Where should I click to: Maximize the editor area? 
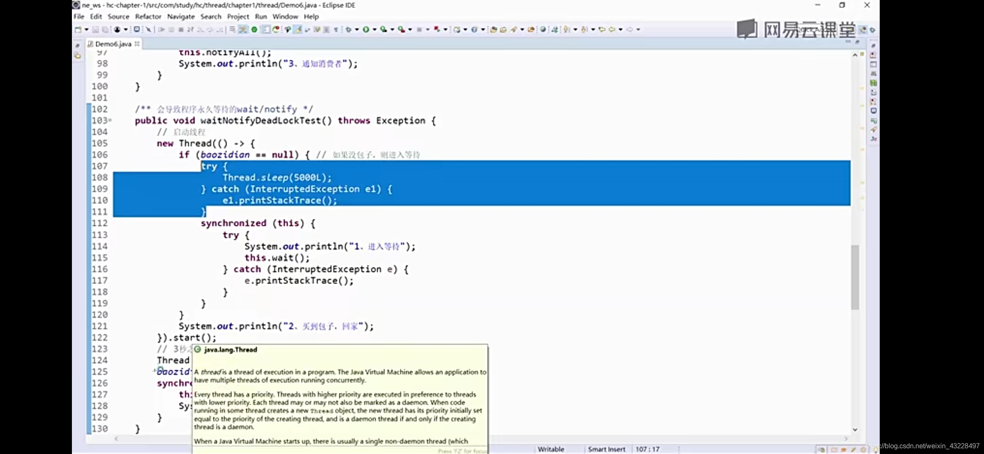[857, 42]
